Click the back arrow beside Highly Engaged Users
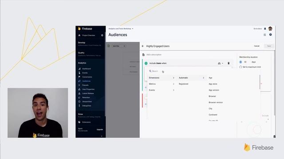284x159 pixels. [x=143, y=46]
